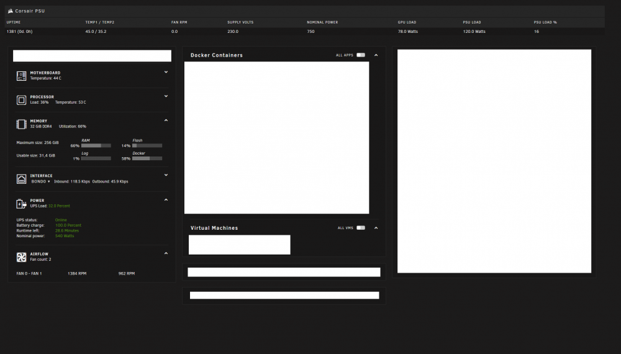Click the Corsair logo icon

pyautogui.click(x=11, y=11)
